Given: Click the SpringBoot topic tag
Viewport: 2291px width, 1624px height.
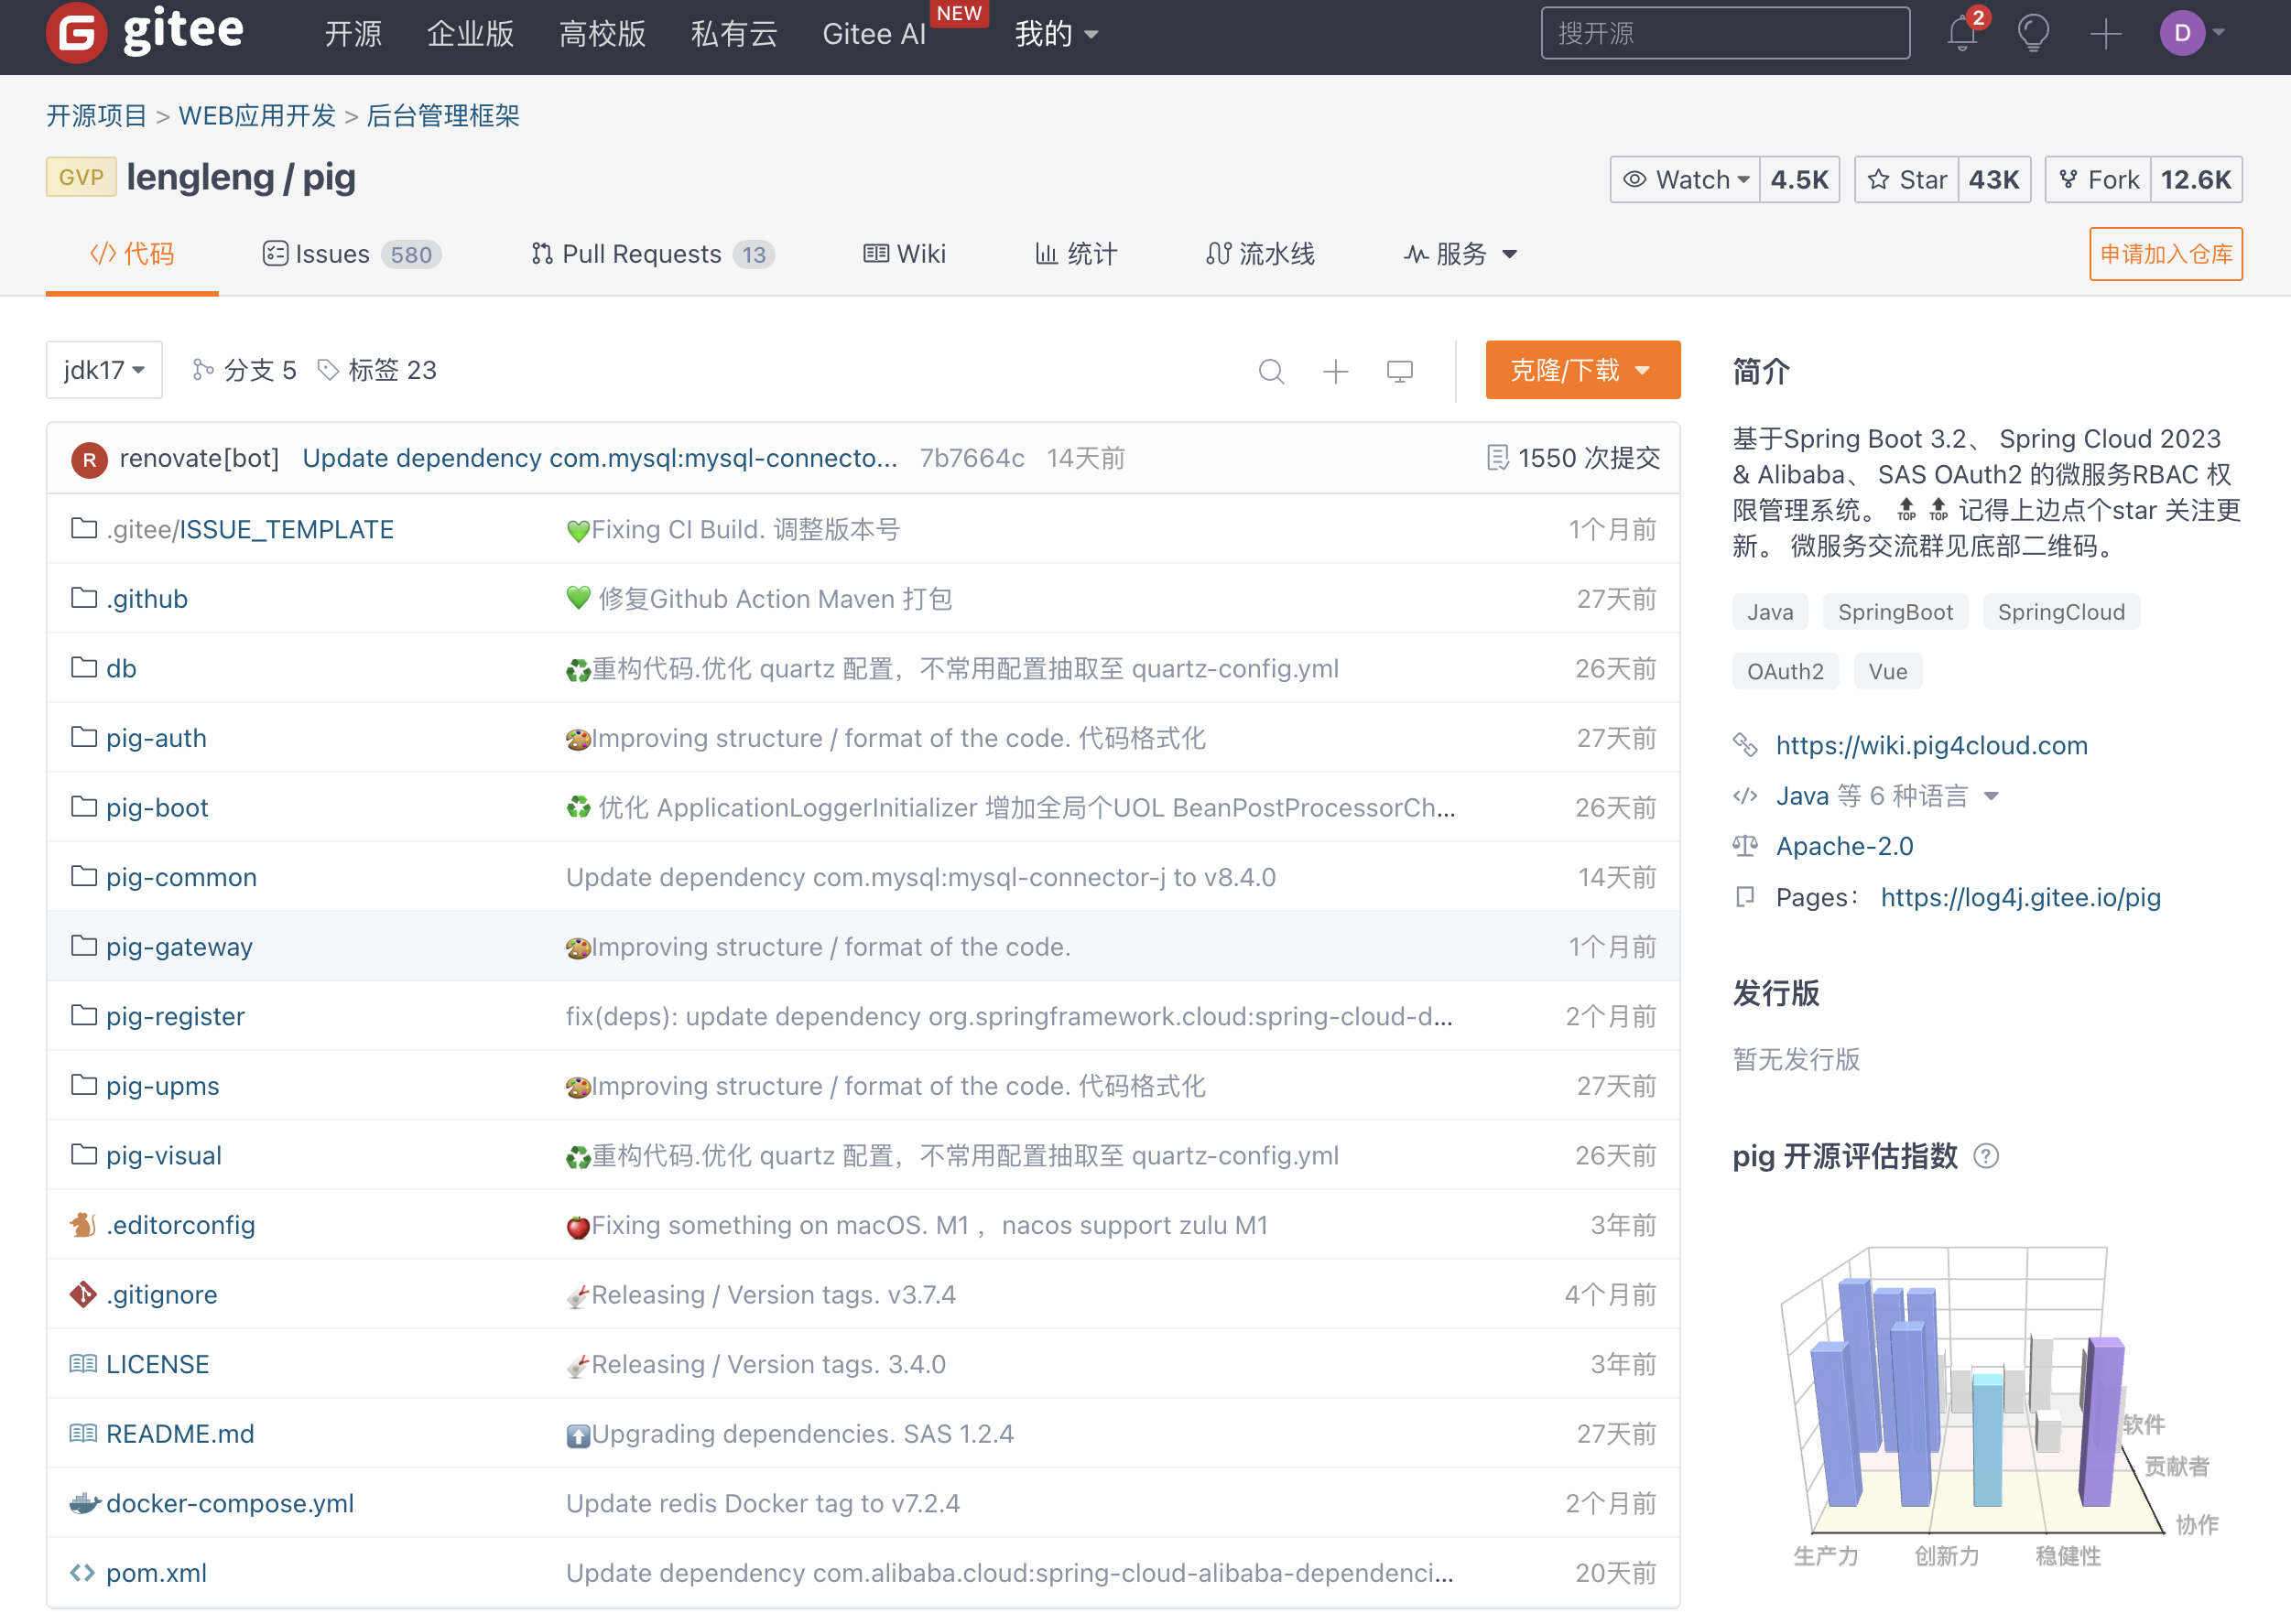Looking at the screenshot, I should click(1894, 611).
